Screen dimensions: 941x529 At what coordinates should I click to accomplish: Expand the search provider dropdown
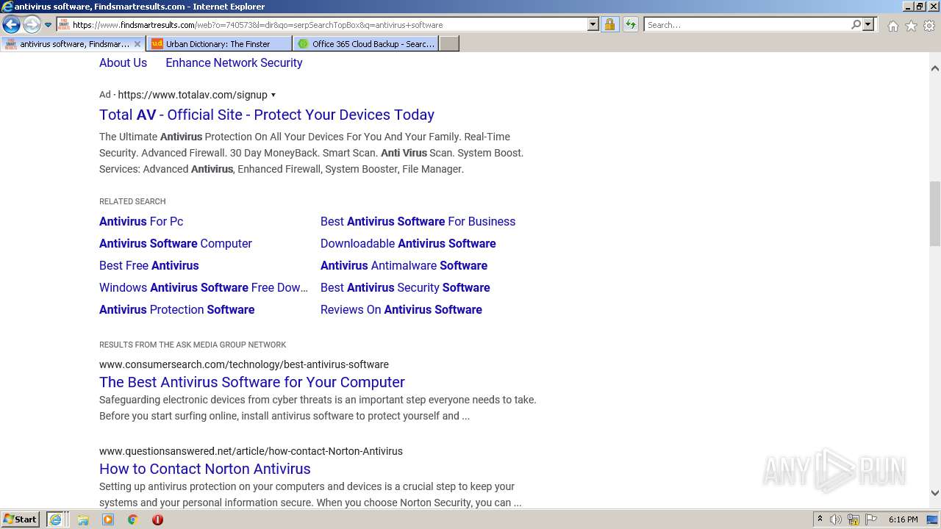[x=868, y=24]
